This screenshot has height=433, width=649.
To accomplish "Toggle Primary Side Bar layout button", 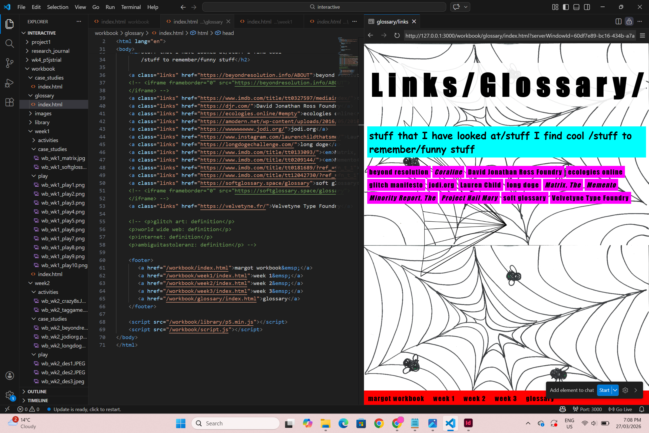I will pos(566,7).
